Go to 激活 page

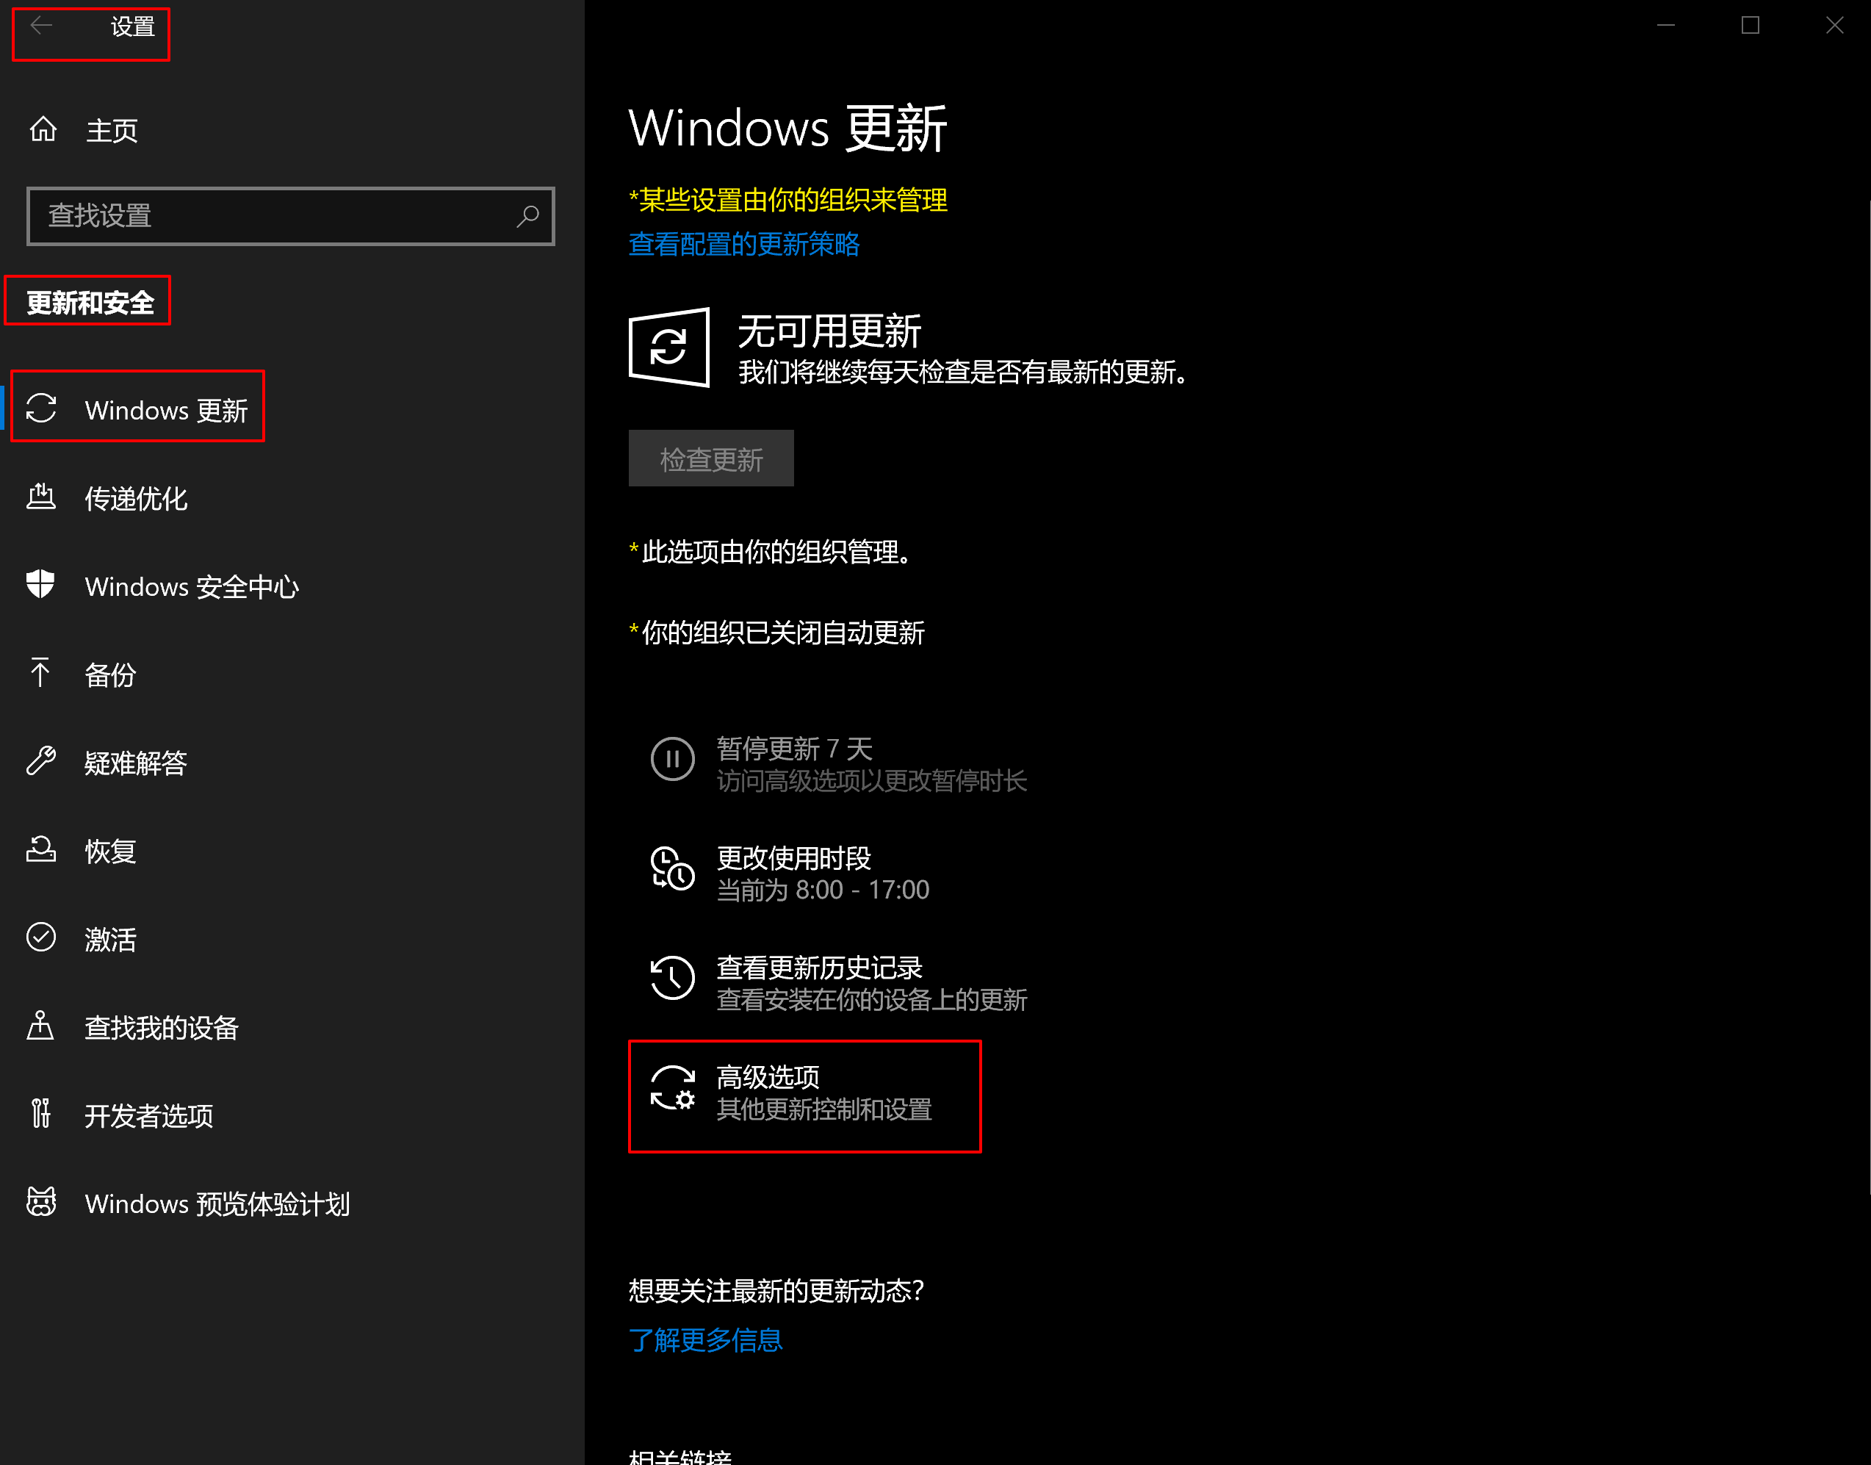pos(292,938)
